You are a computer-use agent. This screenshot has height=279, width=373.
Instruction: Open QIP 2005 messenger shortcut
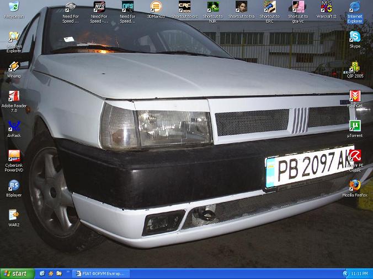355,67
